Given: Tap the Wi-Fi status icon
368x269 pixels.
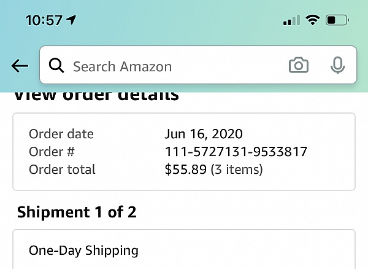Looking at the screenshot, I should pyautogui.click(x=313, y=20).
